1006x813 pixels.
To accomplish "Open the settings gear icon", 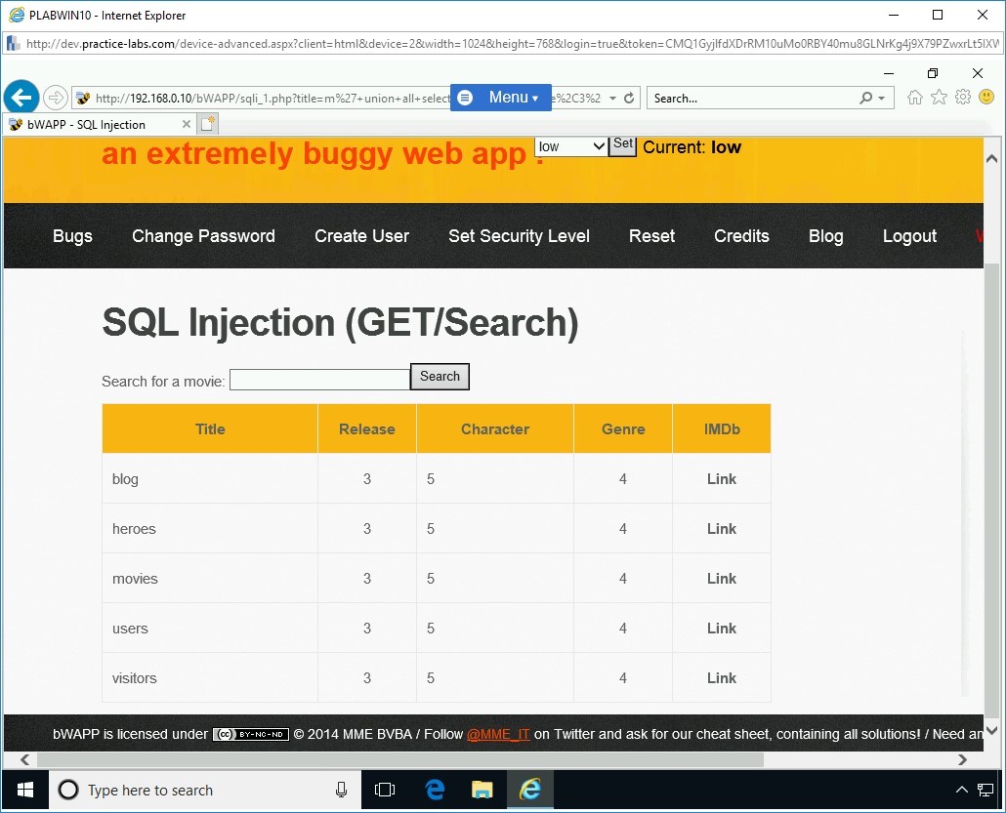I will coord(963,98).
